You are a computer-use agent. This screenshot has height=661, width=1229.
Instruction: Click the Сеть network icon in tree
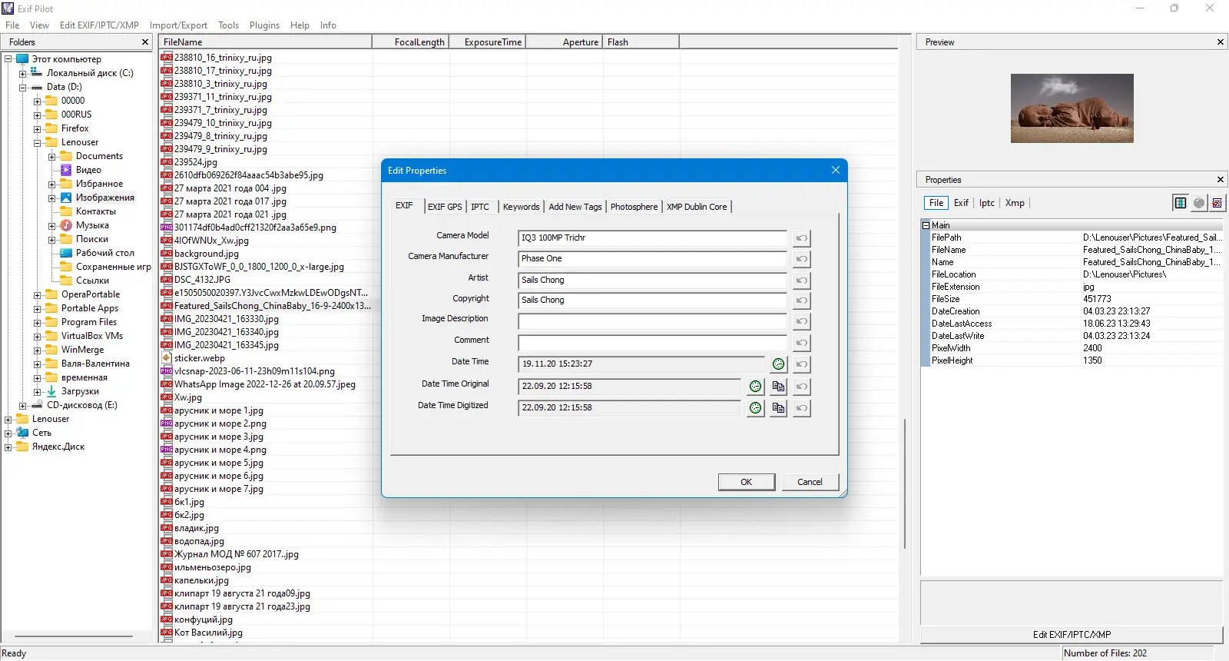pos(22,433)
